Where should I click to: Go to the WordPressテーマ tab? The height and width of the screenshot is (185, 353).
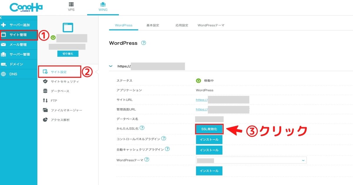tap(211, 25)
